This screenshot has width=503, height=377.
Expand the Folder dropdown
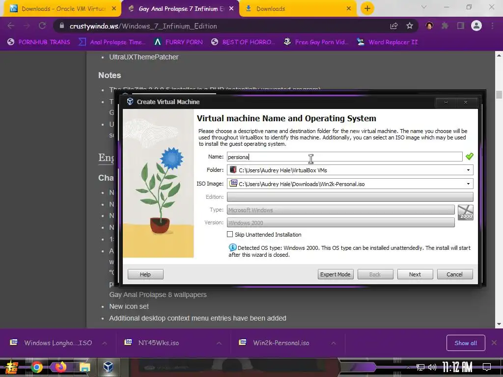(x=468, y=170)
